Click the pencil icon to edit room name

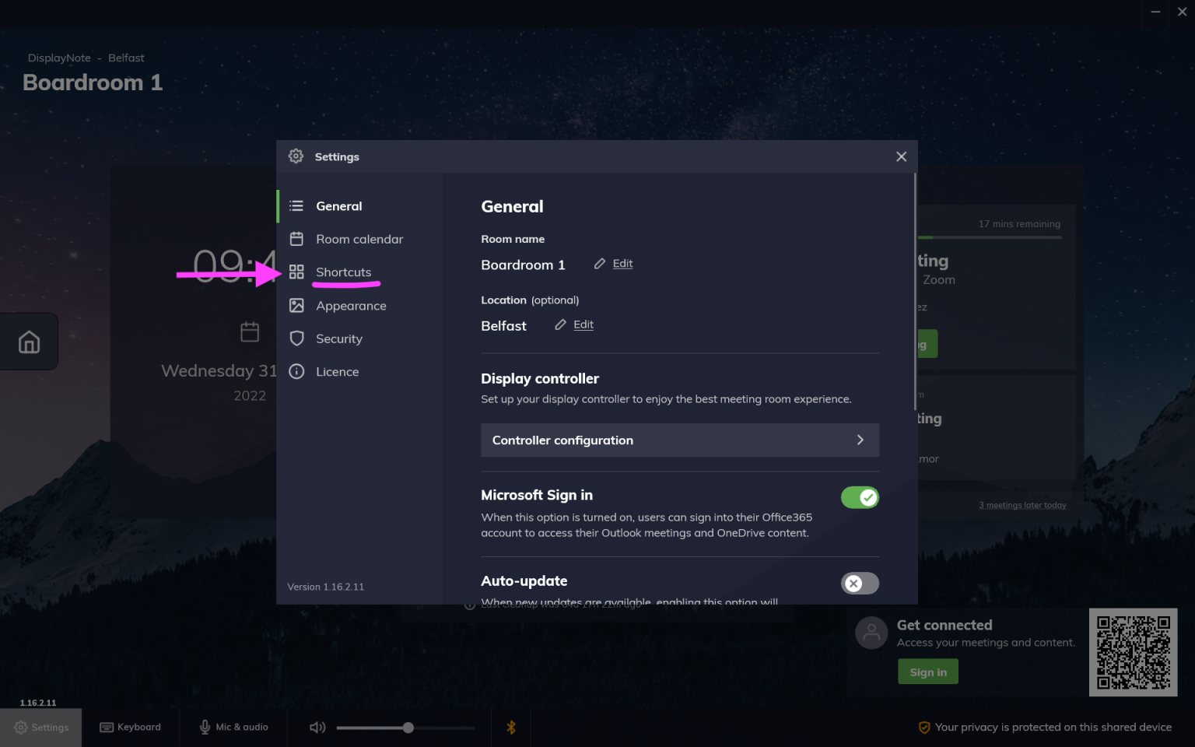point(598,263)
